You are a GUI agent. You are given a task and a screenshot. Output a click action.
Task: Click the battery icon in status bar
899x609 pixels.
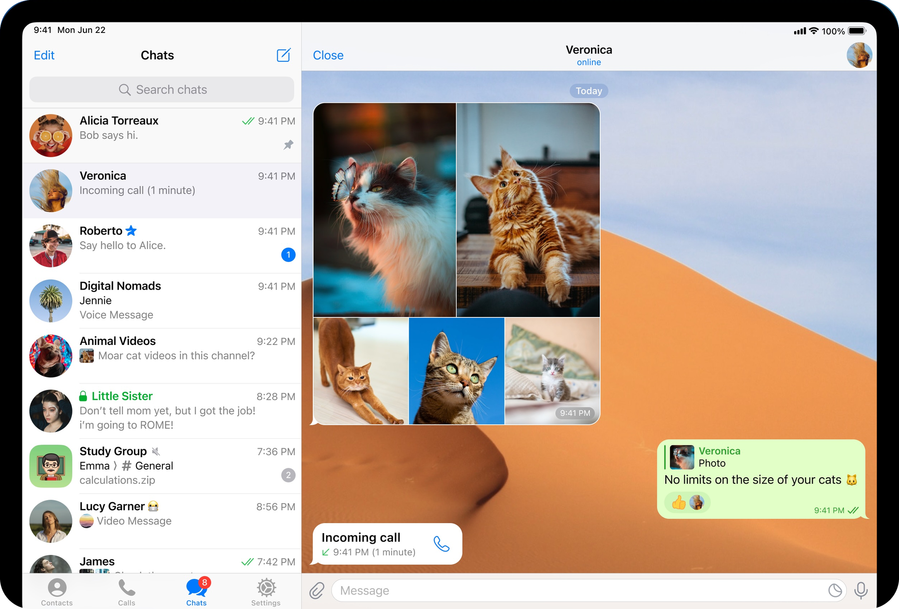click(x=858, y=31)
